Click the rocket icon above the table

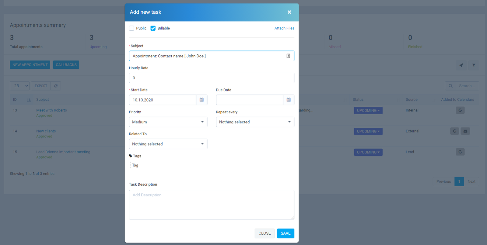[461, 65]
